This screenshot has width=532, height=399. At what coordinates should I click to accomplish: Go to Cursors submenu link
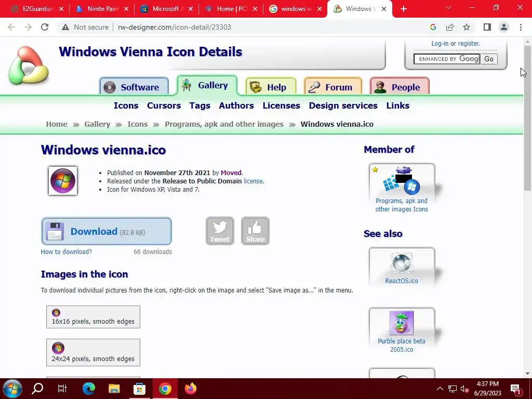click(164, 105)
